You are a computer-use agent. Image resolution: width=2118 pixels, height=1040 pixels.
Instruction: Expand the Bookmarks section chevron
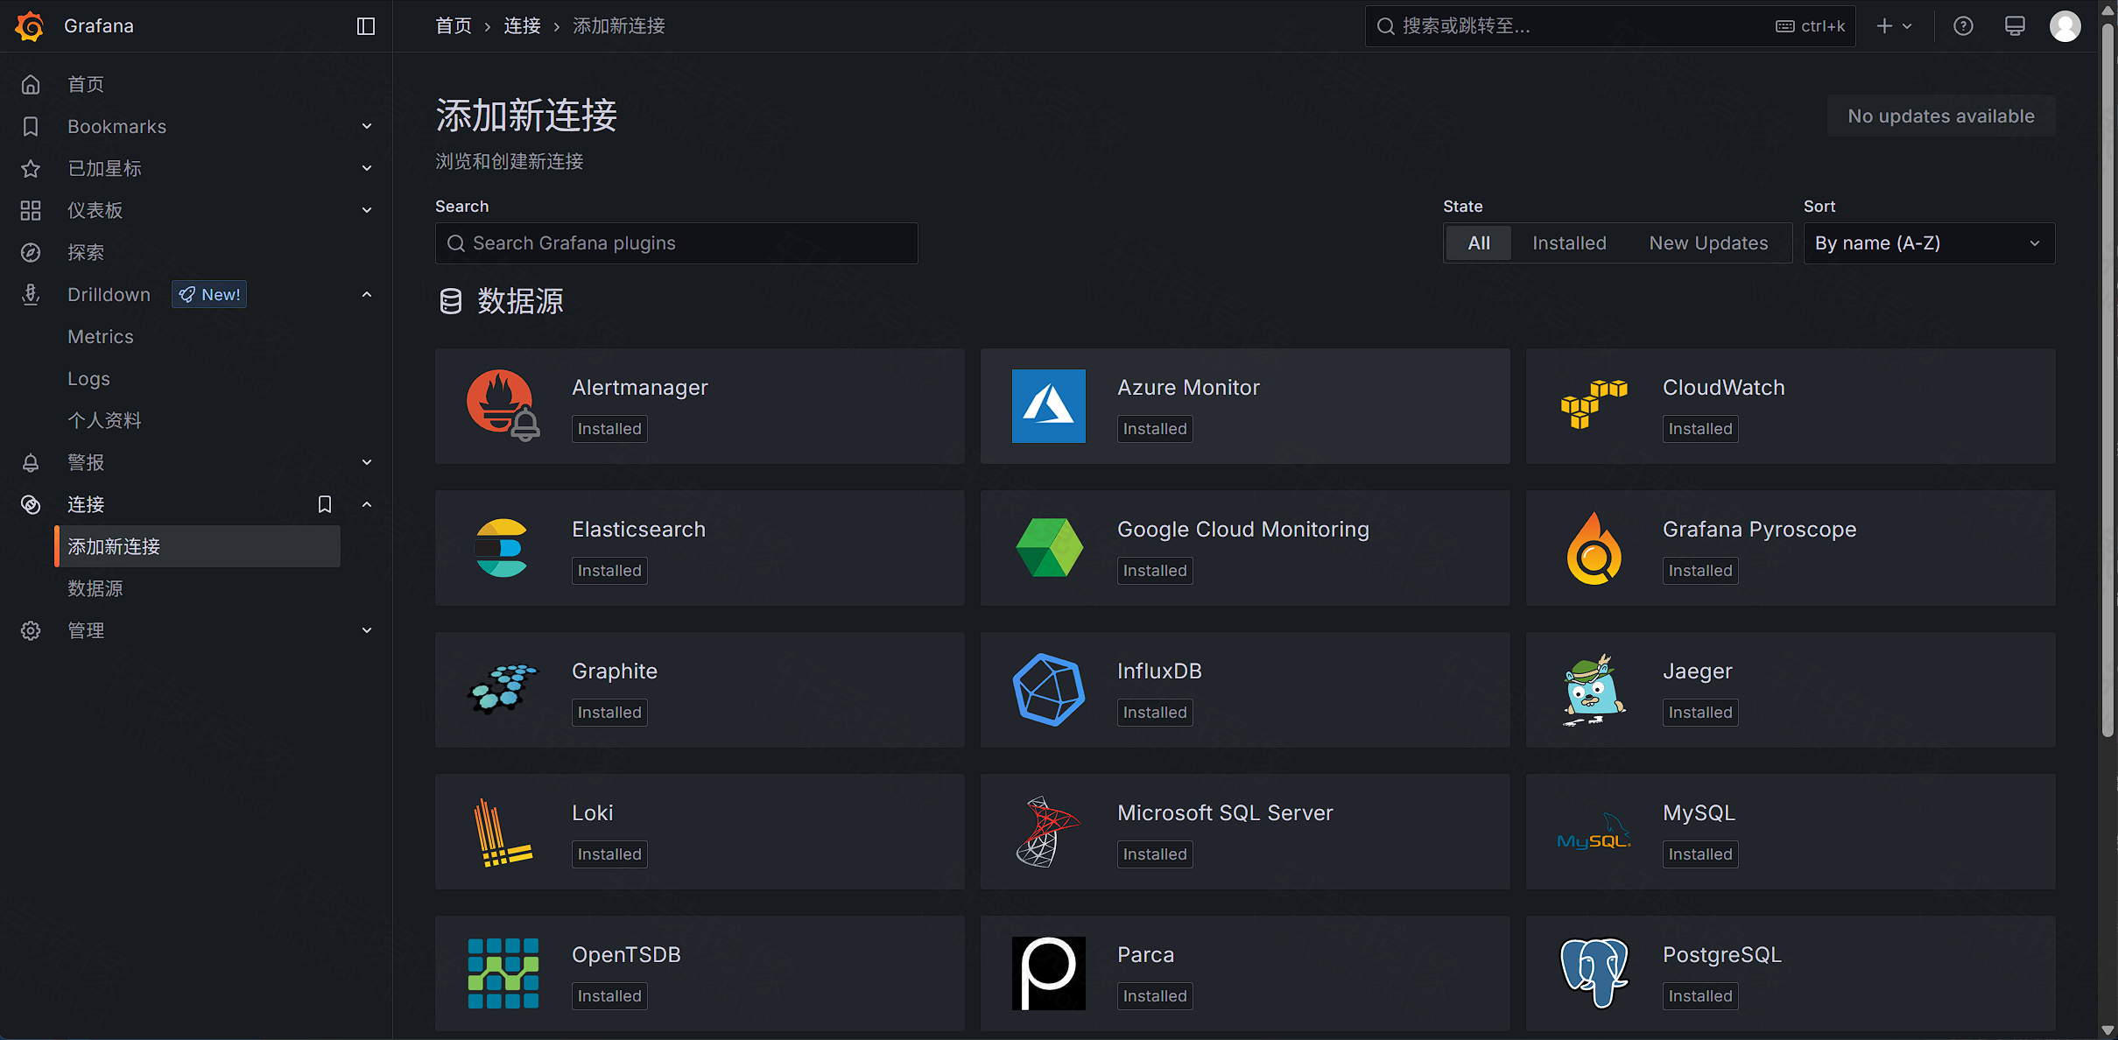(x=367, y=126)
